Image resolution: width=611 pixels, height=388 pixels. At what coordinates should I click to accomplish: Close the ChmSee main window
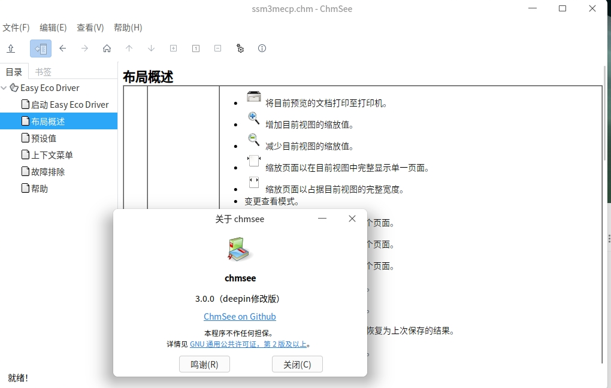tap(592, 8)
